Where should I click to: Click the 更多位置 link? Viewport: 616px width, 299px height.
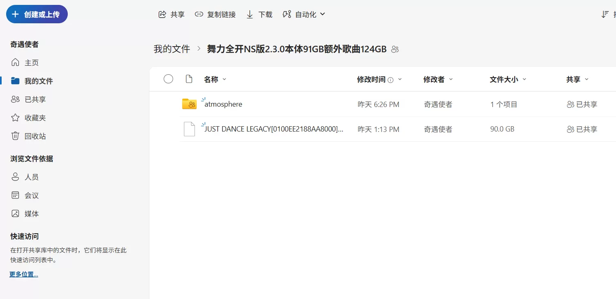(x=23, y=274)
